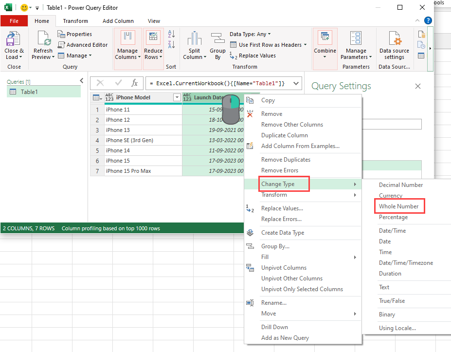Click the Combine icon

[325, 37]
